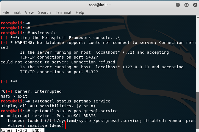Click the "root@kali: ~" window title bar
199x132 pixels.
[x=99, y=5]
